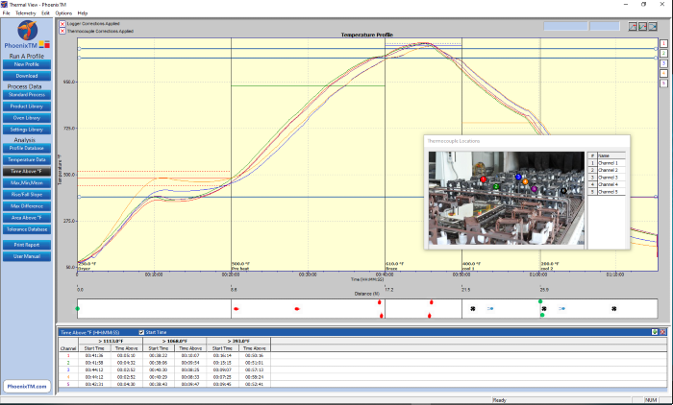This screenshot has width=673, height=405.
Task: Toggle Thermocouple Corrections Applied box
Action: click(62, 32)
